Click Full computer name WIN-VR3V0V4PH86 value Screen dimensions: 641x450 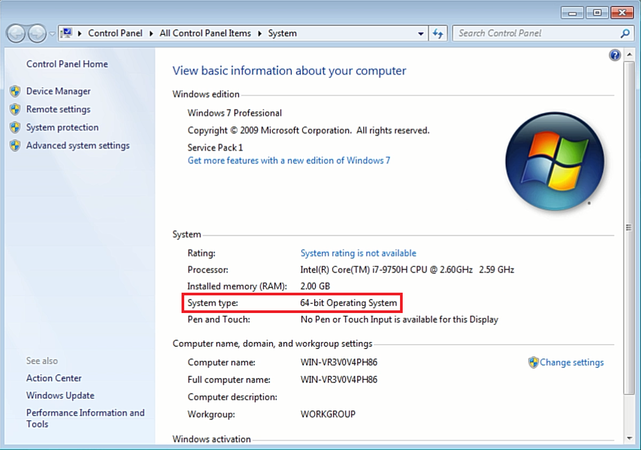[x=339, y=380]
